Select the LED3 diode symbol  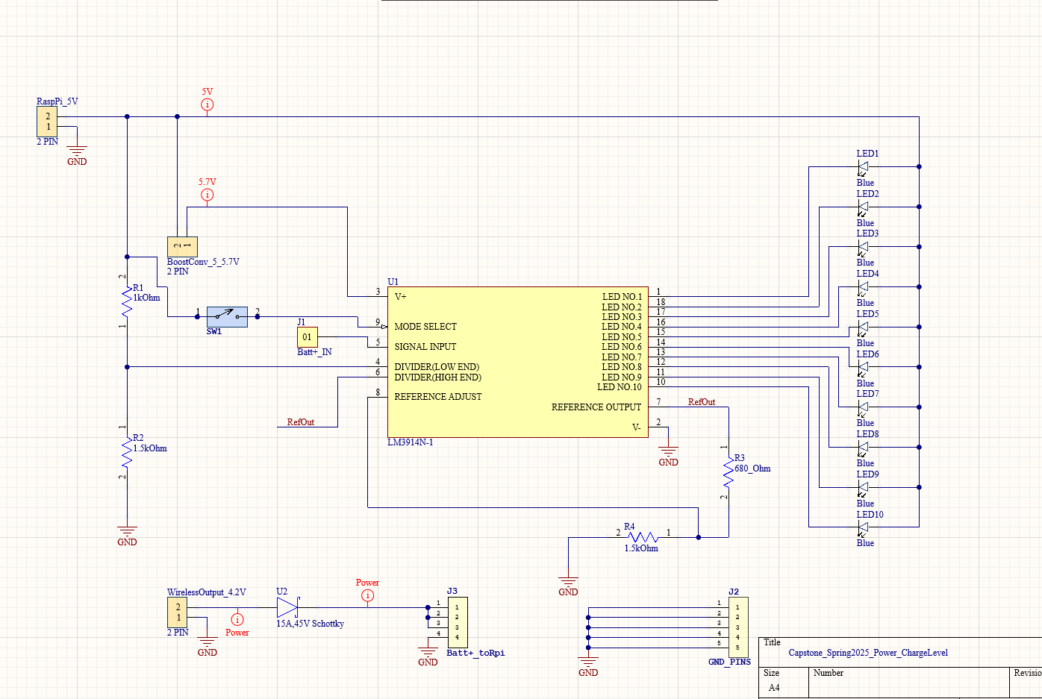(x=863, y=247)
